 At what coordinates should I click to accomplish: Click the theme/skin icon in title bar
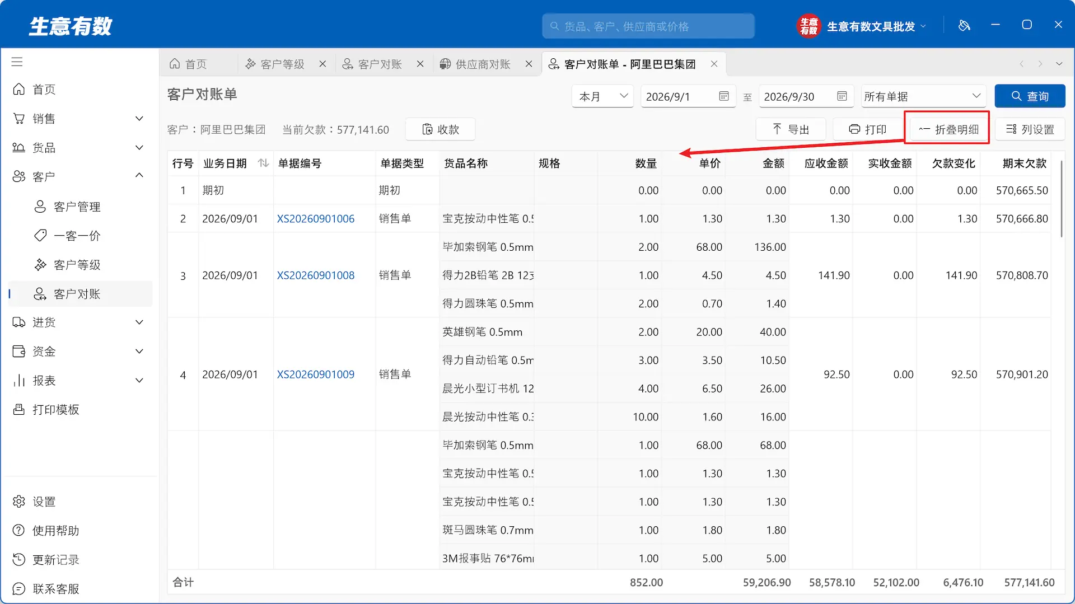(x=964, y=25)
